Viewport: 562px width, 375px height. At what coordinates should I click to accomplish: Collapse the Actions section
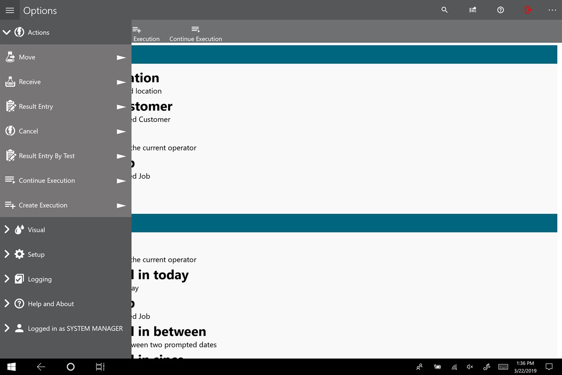point(7,32)
